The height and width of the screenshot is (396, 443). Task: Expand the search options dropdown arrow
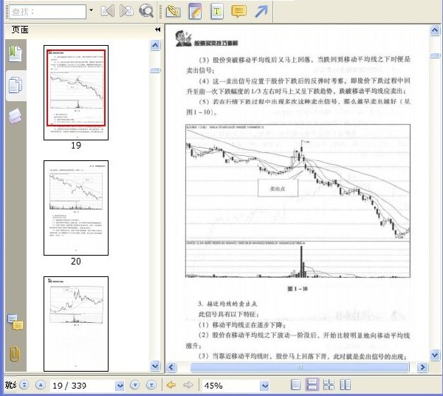pyautogui.click(x=91, y=10)
